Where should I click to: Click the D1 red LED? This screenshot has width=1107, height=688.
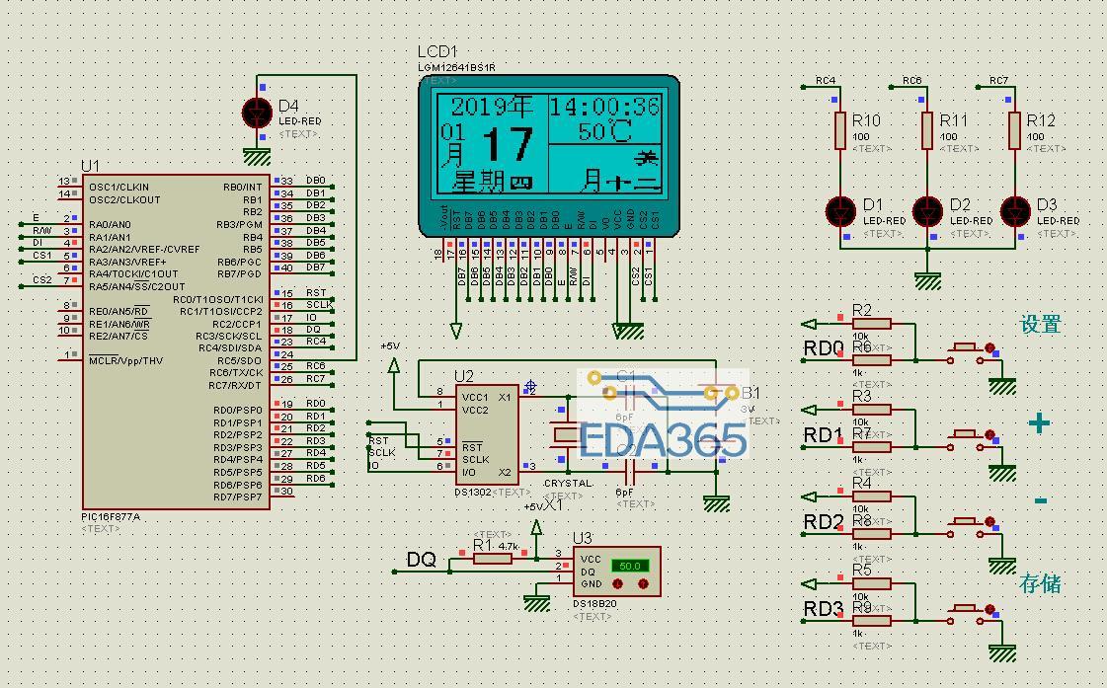point(840,211)
